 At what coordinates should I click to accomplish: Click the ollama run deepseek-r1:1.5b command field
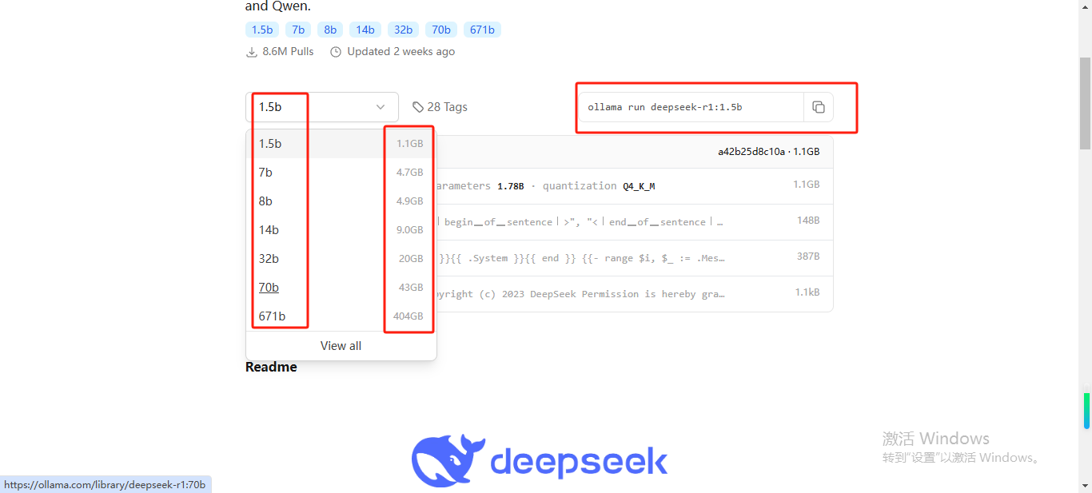click(x=691, y=107)
